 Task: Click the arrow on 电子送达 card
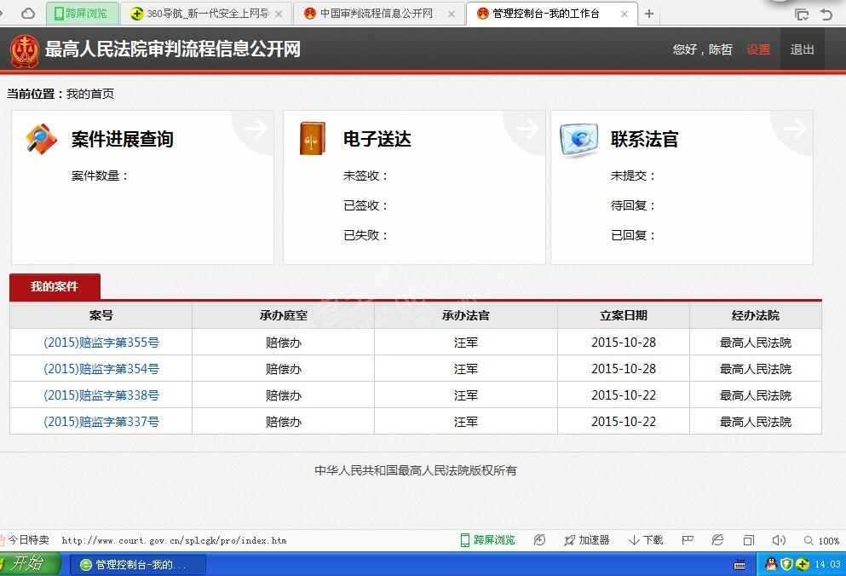click(527, 129)
